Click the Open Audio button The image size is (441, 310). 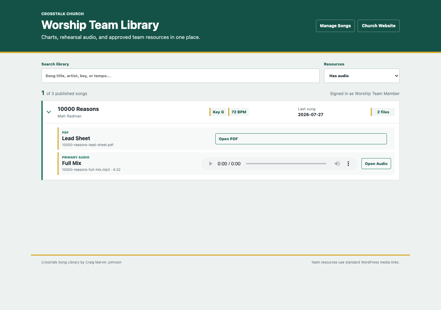click(x=376, y=164)
